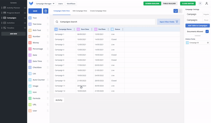This screenshot has width=211, height=123.
Task: Click Add New screen button
Action: pyautogui.click(x=13, y=34)
